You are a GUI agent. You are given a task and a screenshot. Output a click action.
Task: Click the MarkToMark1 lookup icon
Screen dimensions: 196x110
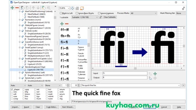coord(25,14)
